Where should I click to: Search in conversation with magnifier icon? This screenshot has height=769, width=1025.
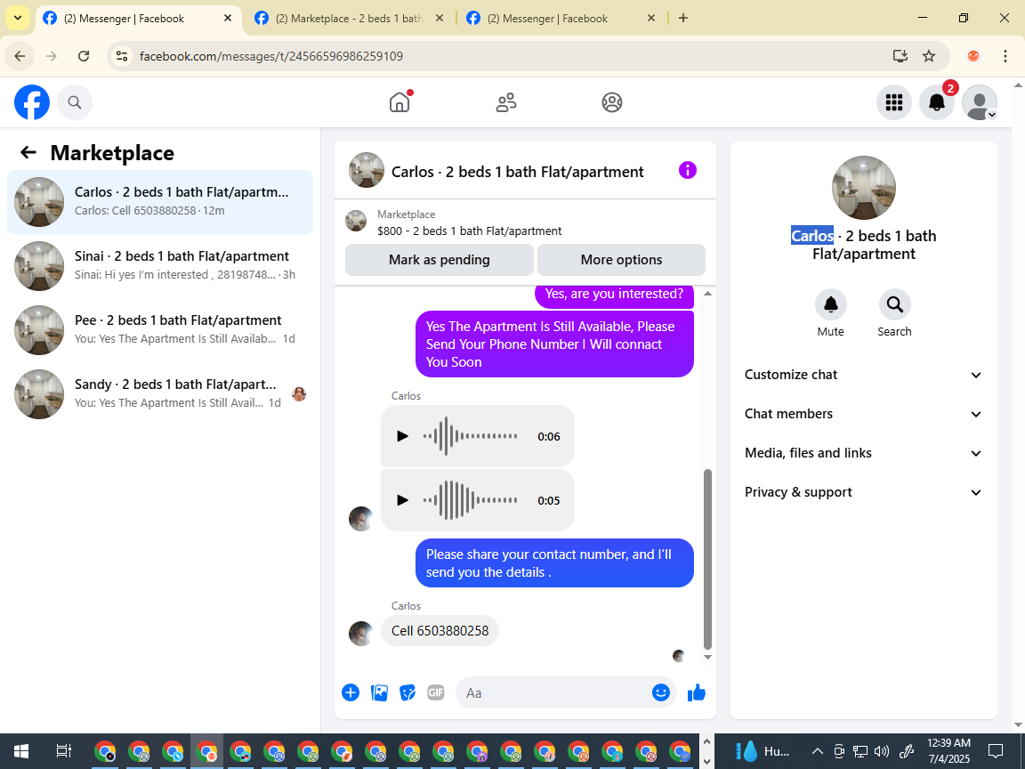pyautogui.click(x=894, y=304)
